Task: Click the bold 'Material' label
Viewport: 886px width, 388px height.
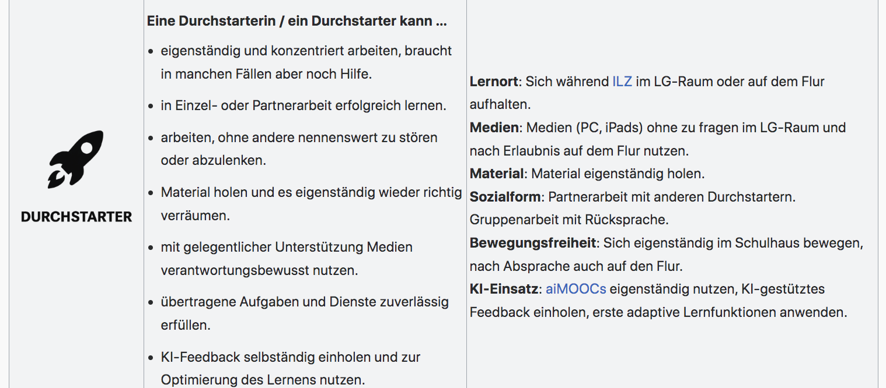Action: [x=497, y=174]
